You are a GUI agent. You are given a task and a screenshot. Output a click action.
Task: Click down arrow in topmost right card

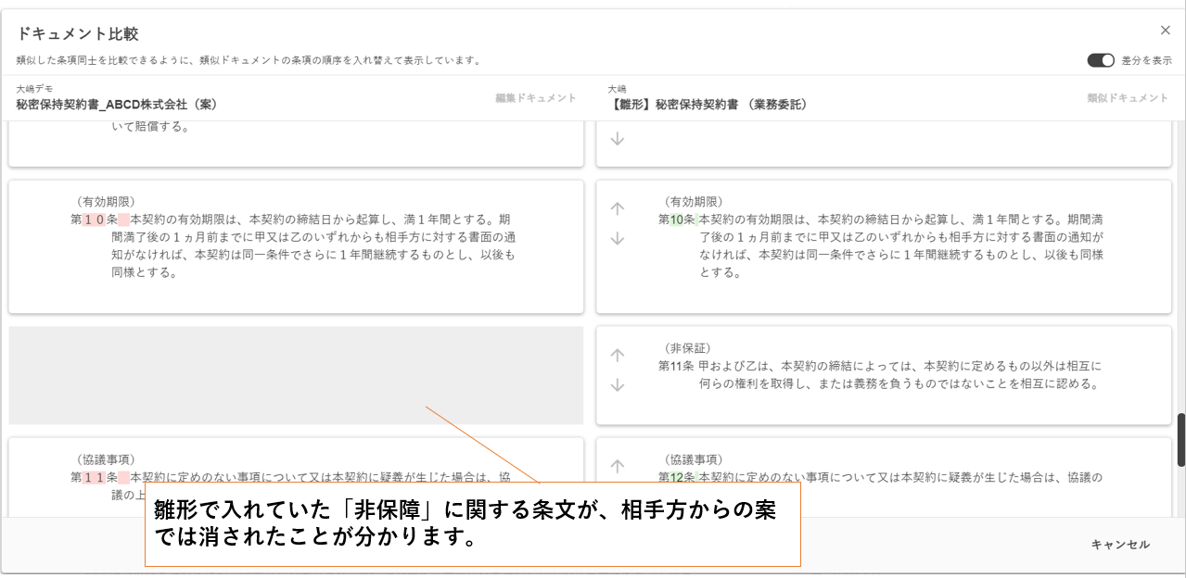618,139
